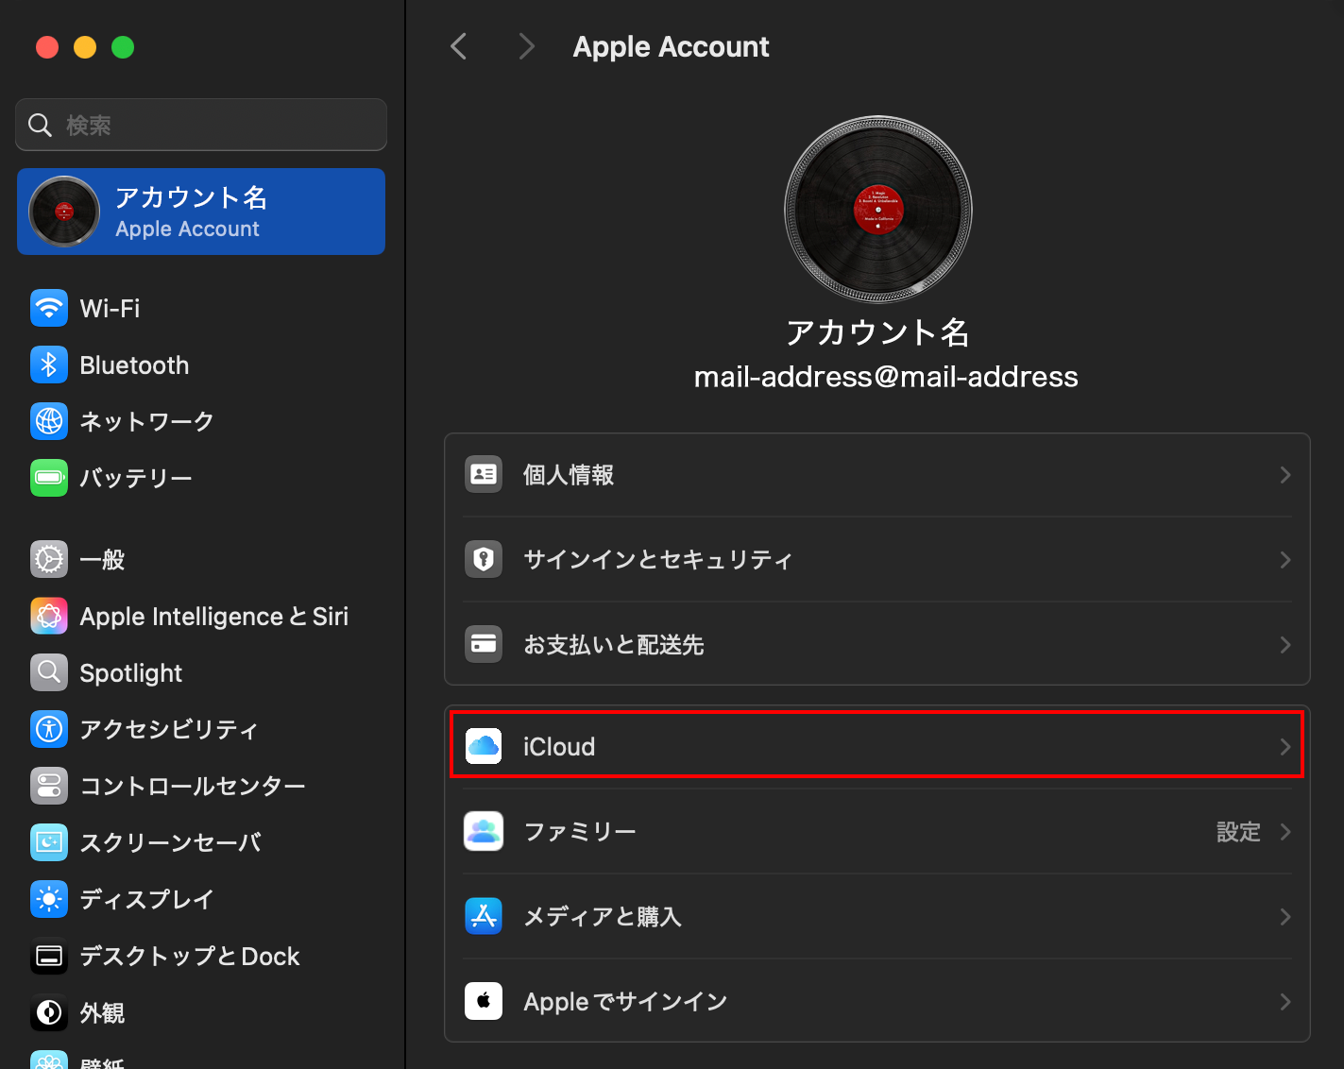Click the iCloud cloud icon
This screenshot has height=1069, width=1344.
click(x=484, y=746)
